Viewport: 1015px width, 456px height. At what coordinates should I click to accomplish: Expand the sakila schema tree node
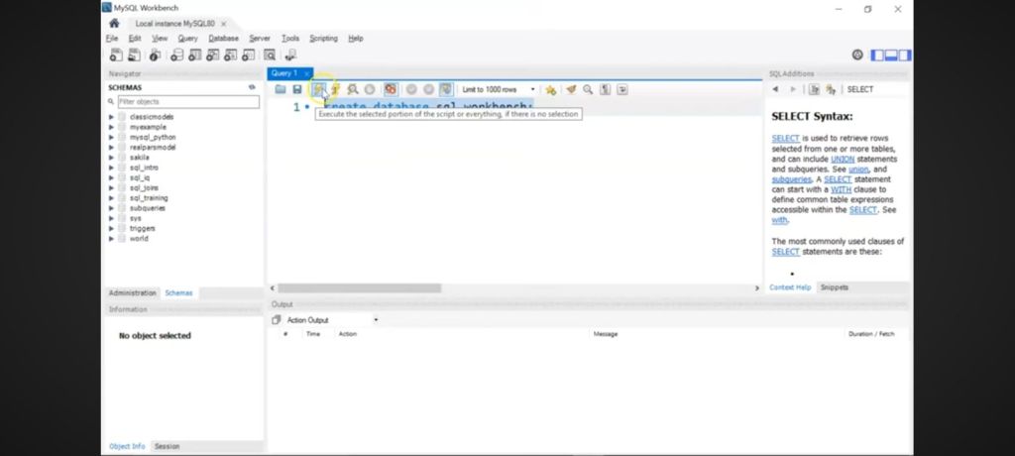click(x=112, y=158)
